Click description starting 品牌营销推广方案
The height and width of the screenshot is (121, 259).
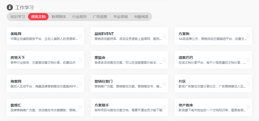[44, 110]
